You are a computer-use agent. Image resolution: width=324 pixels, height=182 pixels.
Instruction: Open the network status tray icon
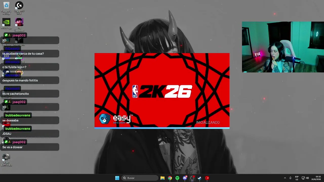click(x=303, y=178)
